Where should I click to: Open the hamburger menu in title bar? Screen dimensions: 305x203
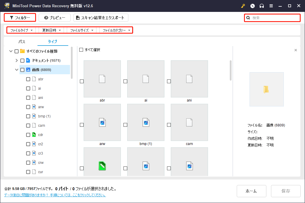271,6
